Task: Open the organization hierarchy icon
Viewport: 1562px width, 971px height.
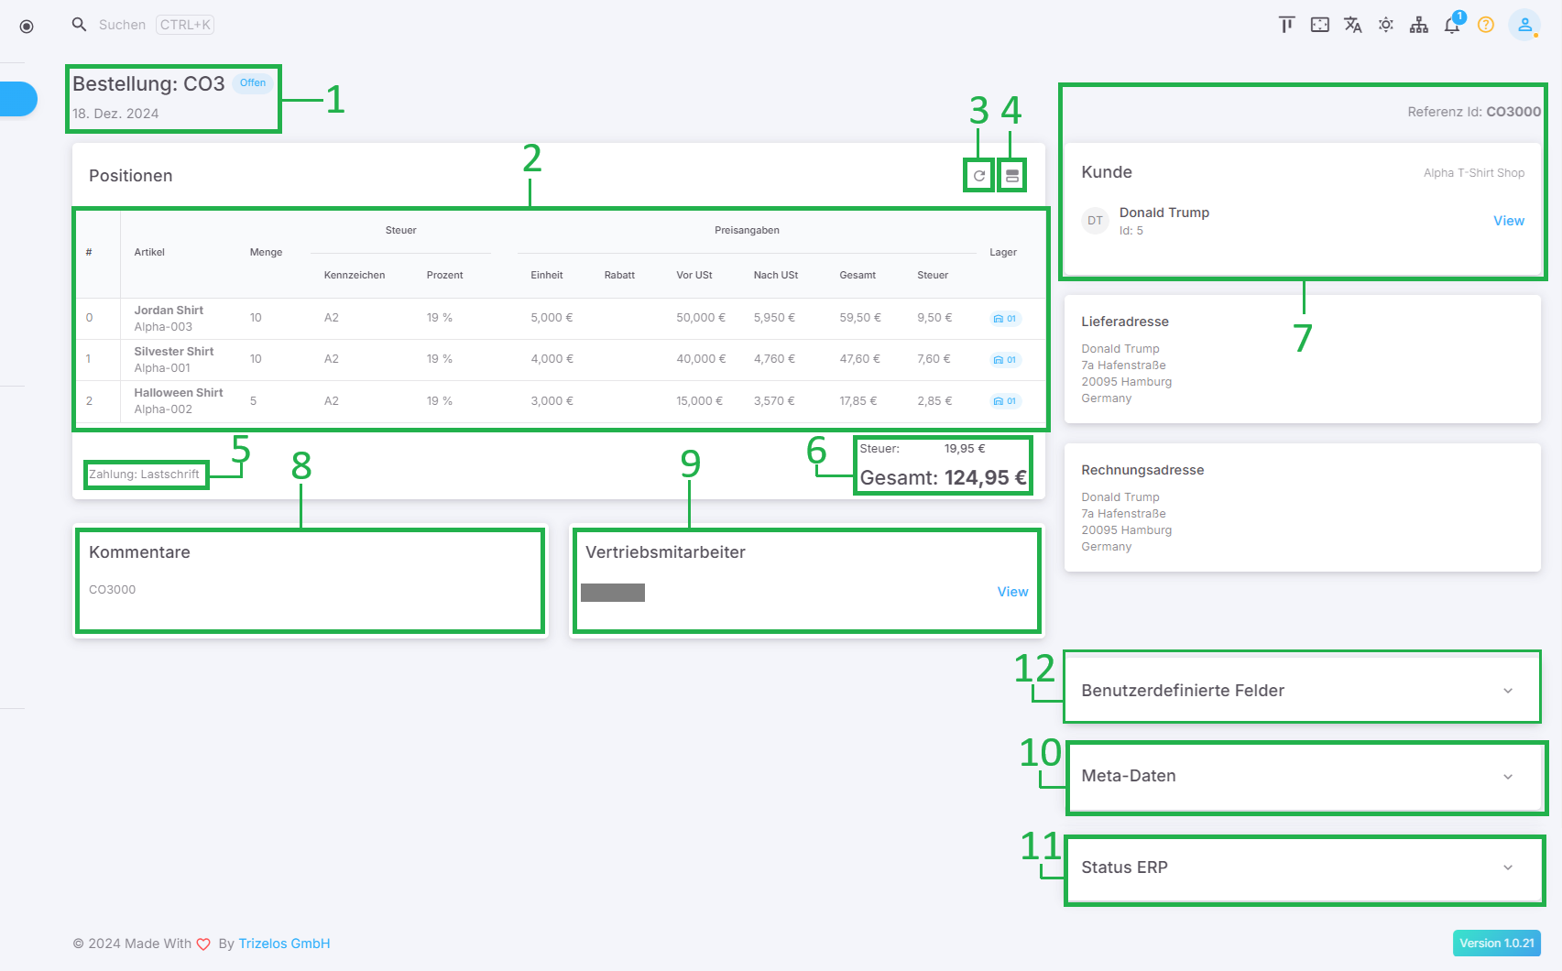Action: pyautogui.click(x=1419, y=25)
